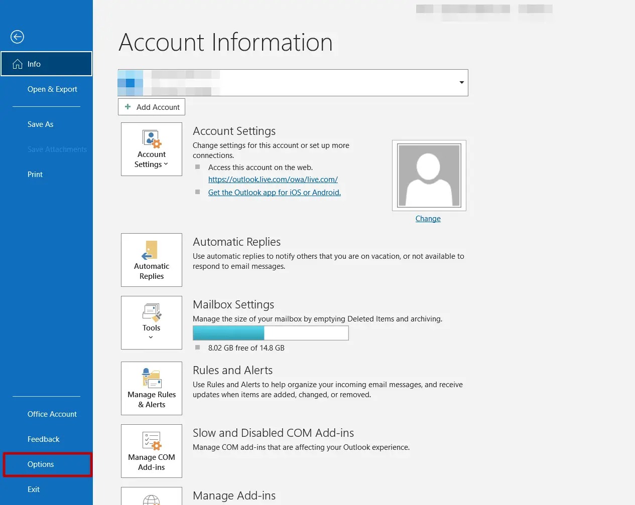Click the mailbox storage usage bar
635x505 pixels.
pyautogui.click(x=270, y=332)
